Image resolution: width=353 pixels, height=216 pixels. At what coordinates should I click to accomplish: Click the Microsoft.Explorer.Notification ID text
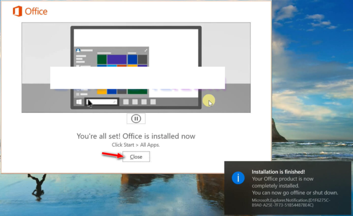[x=291, y=202]
